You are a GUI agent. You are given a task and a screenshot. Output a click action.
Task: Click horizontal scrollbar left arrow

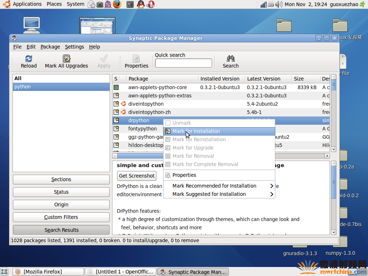point(115,156)
